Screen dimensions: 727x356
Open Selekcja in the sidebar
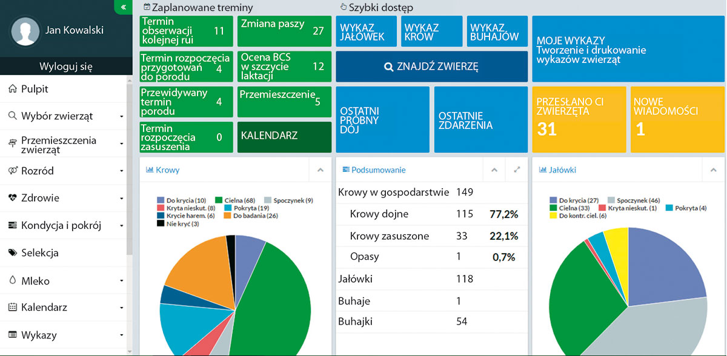63,253
